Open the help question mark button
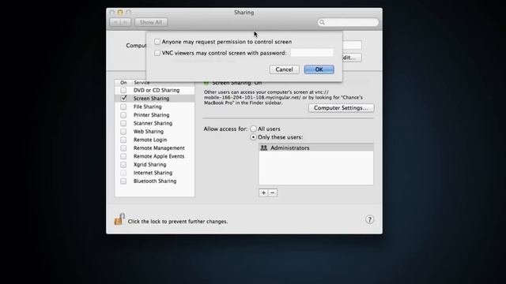Screen dimensions: 506x284 (x=369, y=219)
